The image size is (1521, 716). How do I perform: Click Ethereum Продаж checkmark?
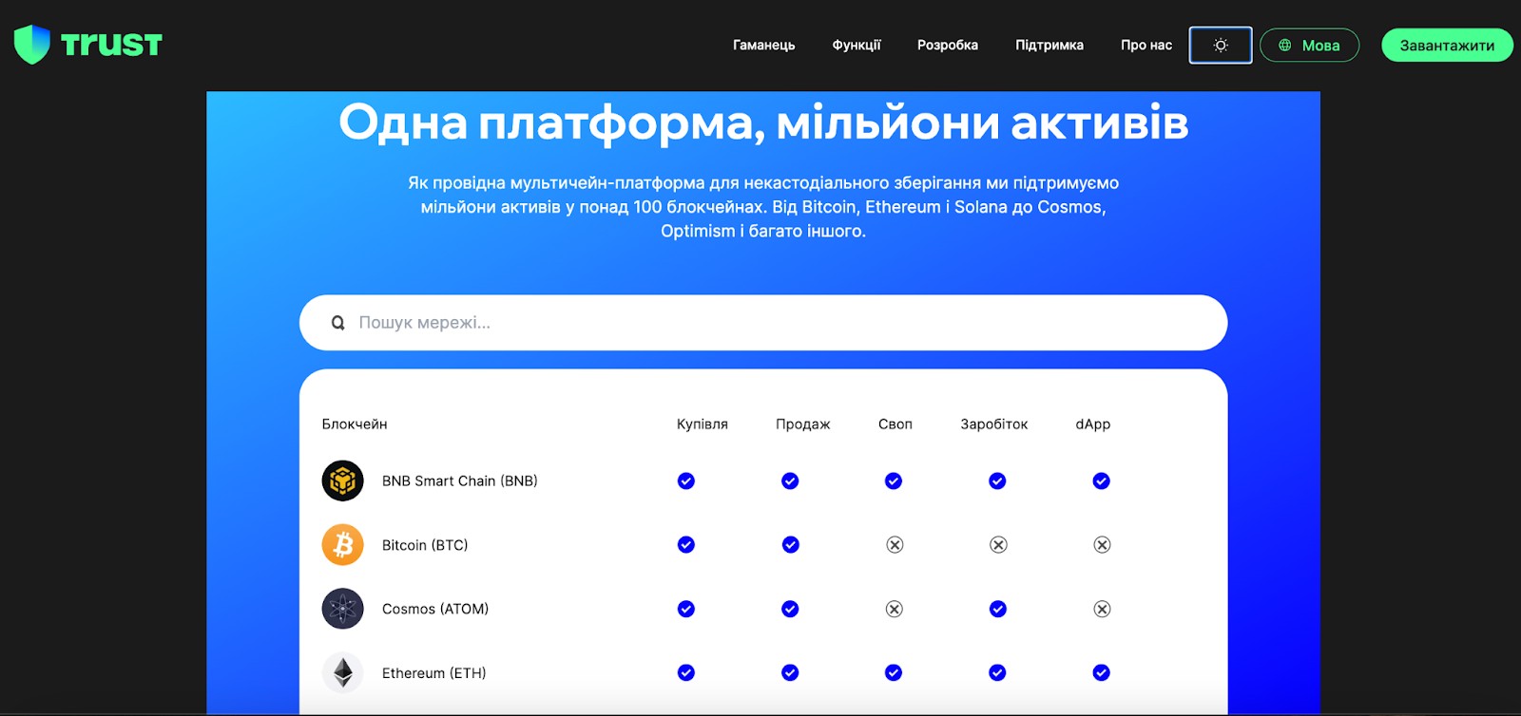pos(790,673)
